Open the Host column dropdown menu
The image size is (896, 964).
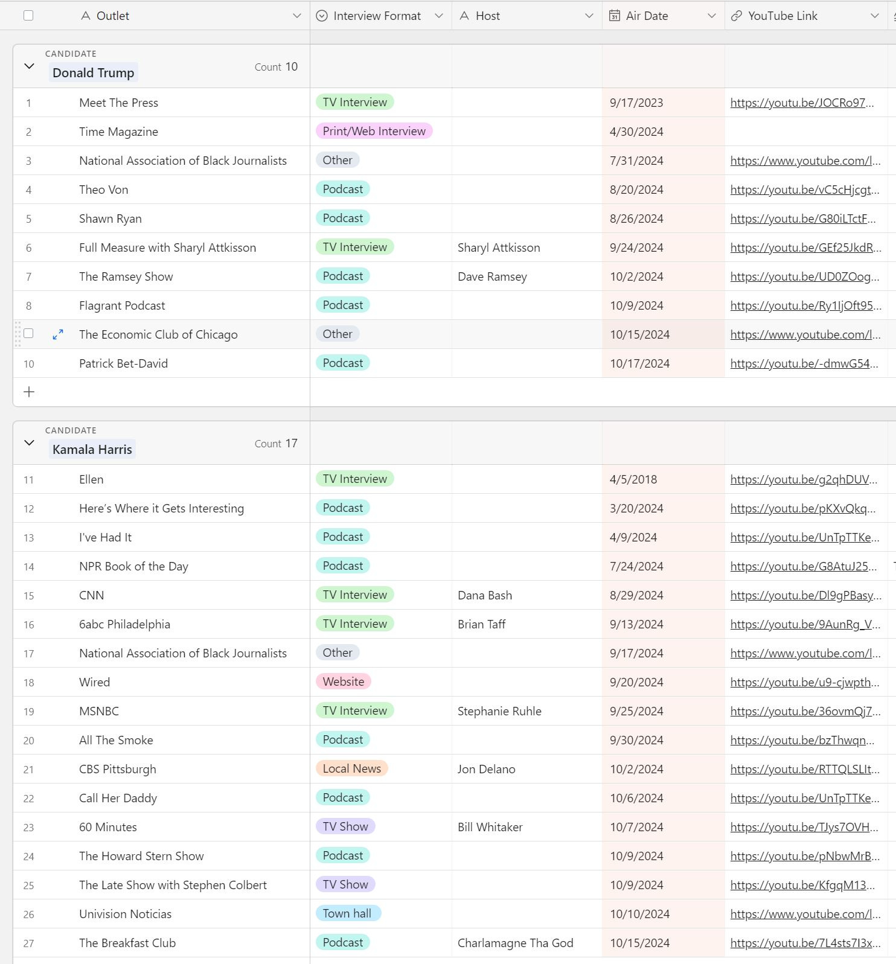point(589,16)
